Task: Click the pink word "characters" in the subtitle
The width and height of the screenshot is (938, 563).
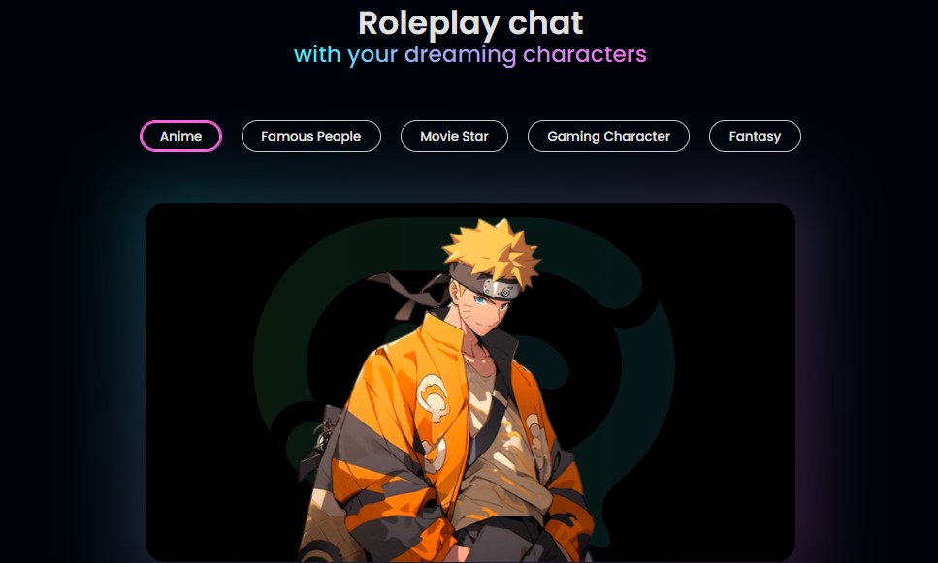Action: tap(585, 54)
